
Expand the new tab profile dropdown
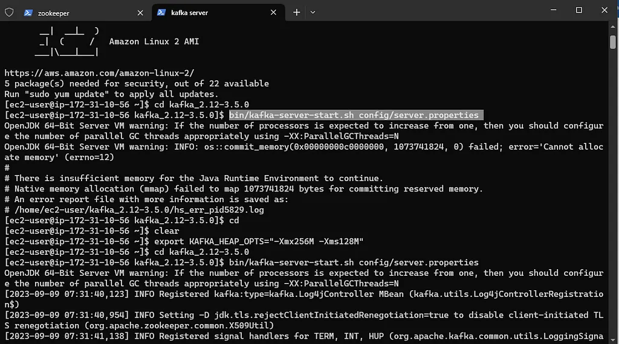pyautogui.click(x=313, y=13)
